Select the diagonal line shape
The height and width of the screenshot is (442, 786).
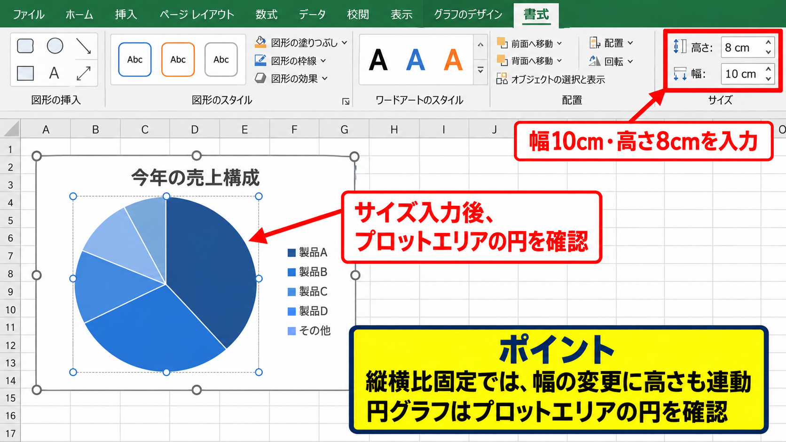pos(84,46)
